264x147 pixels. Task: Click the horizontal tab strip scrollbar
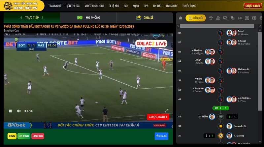pos(217,26)
